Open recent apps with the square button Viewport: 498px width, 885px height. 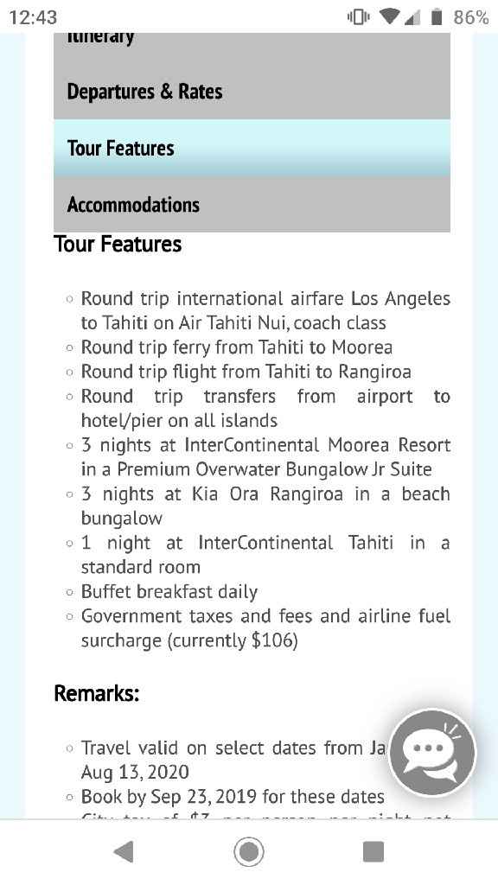tap(373, 851)
